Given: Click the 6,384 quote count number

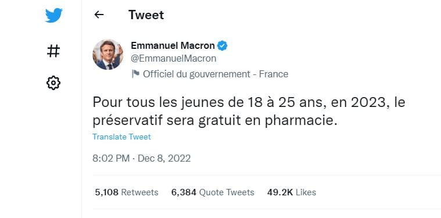Looking at the screenshot, I should click(184, 192).
